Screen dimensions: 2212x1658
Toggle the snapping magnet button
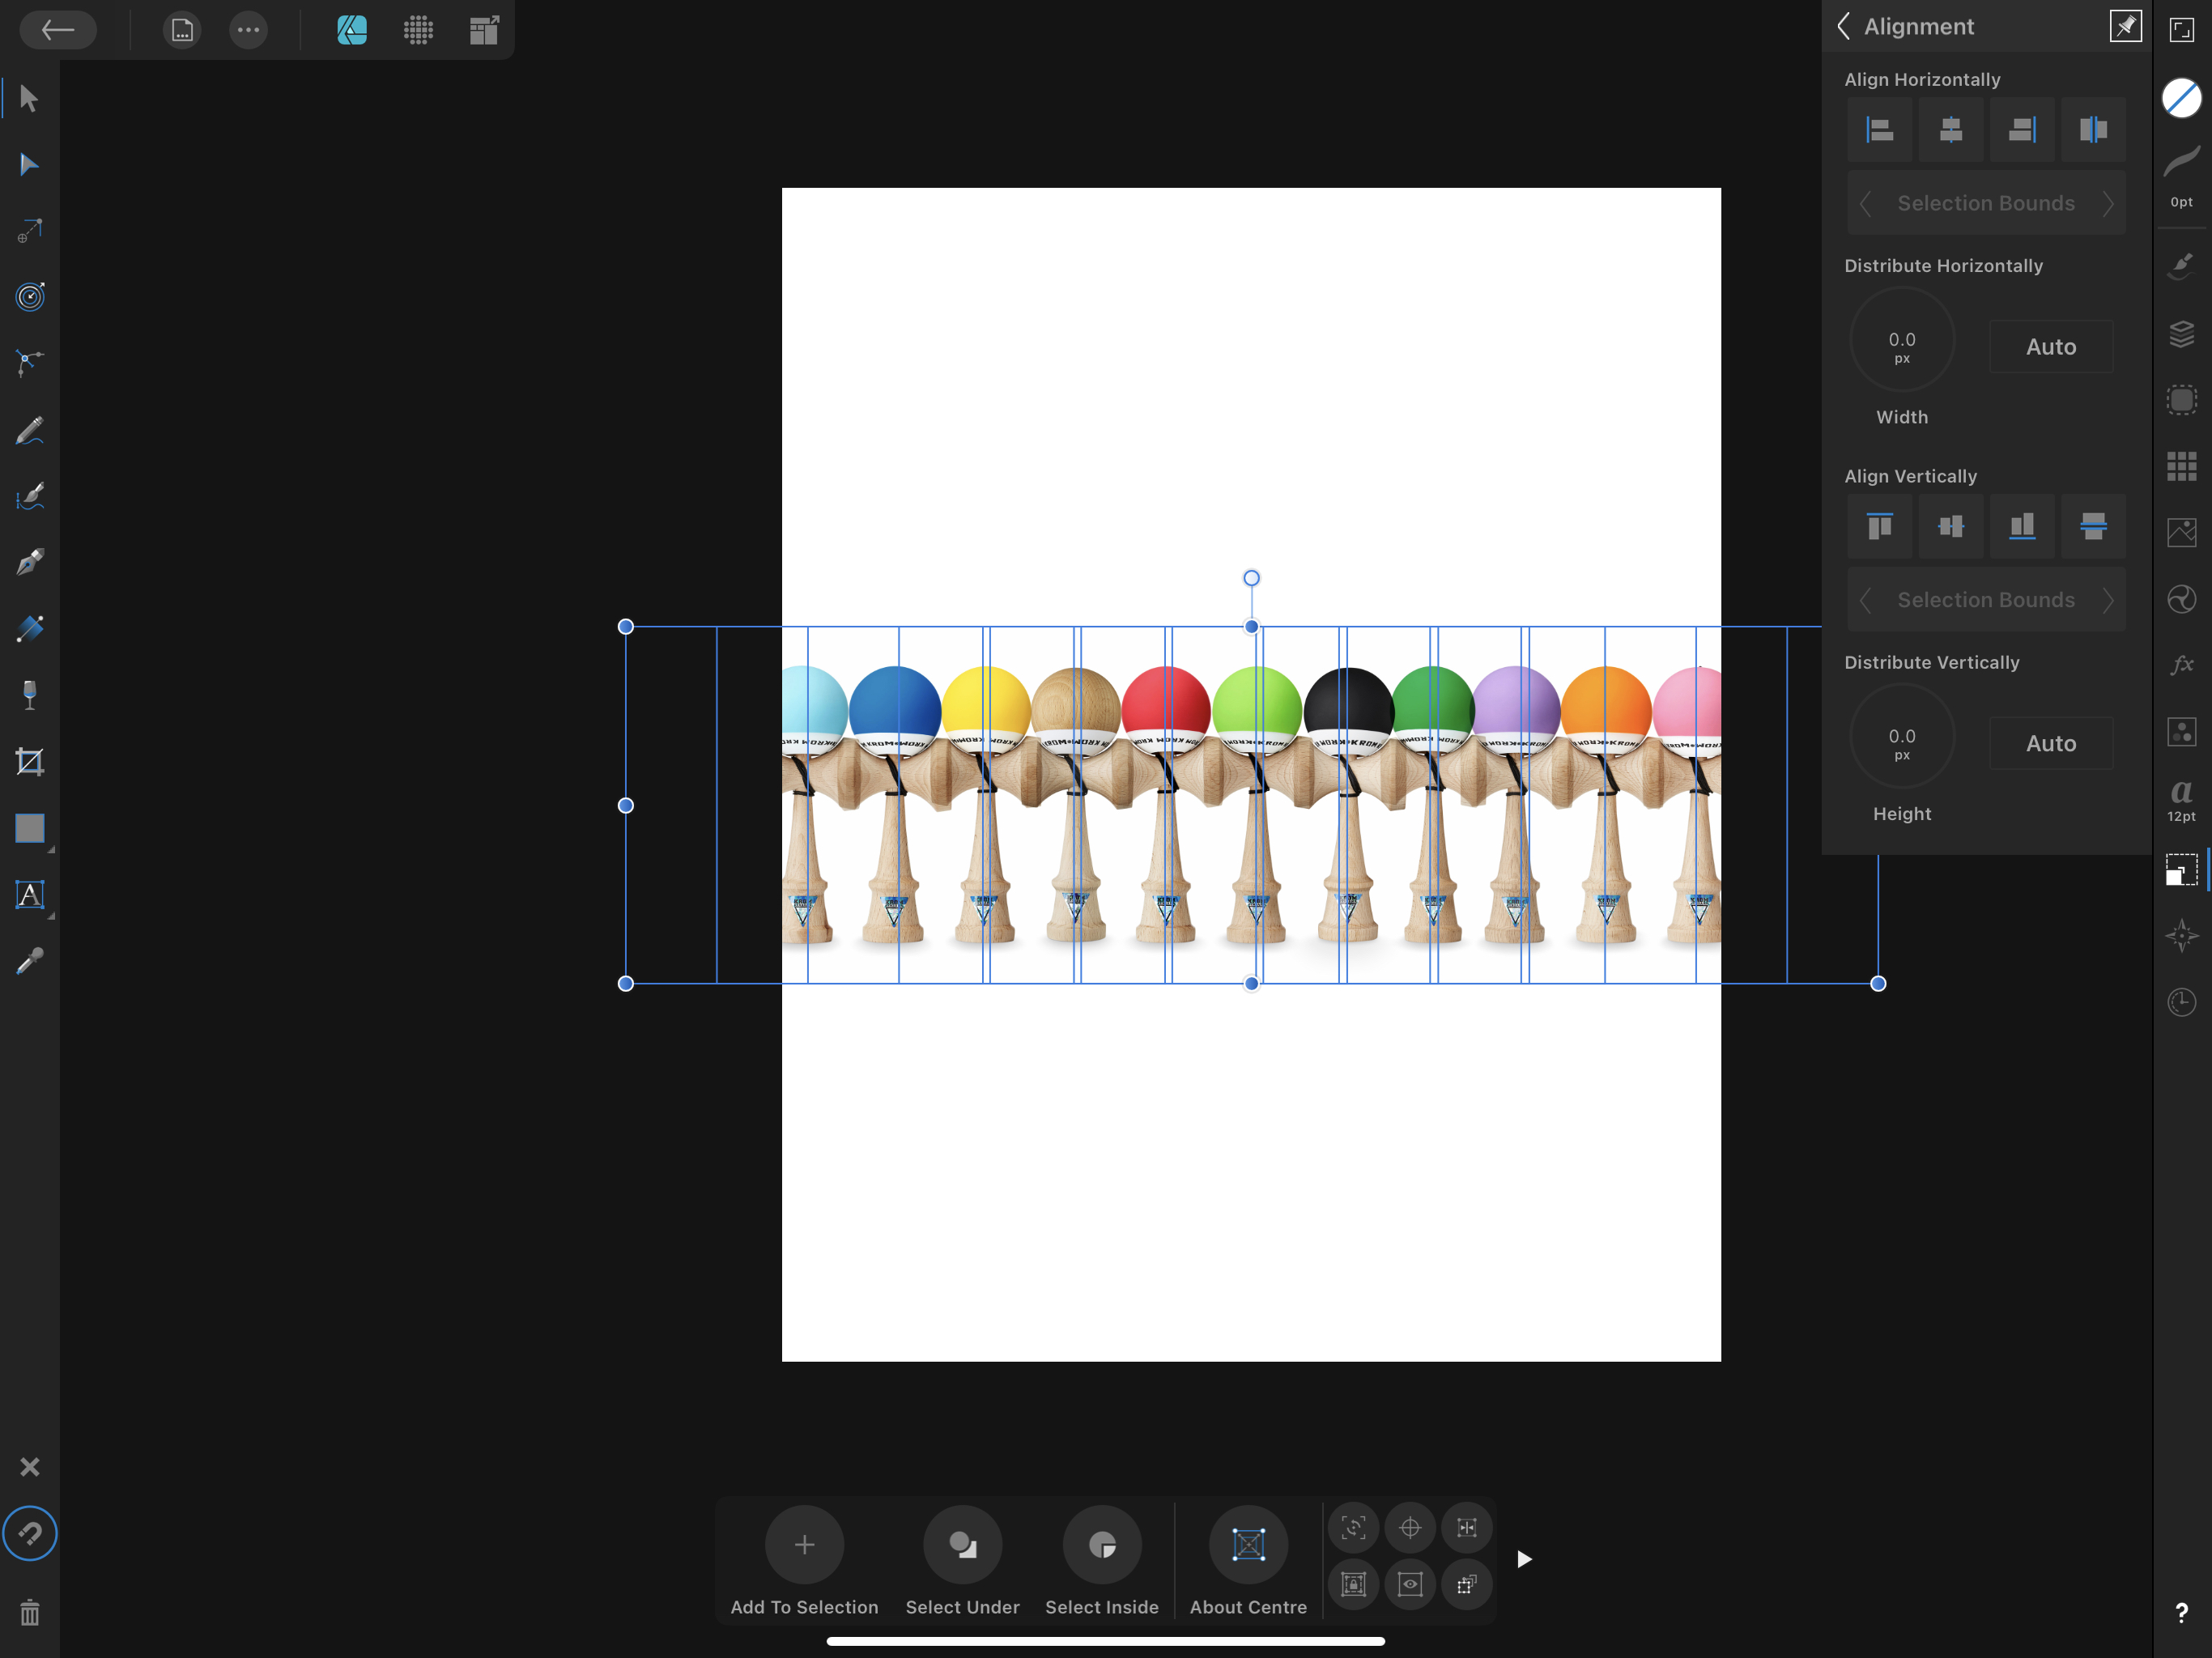[30, 1533]
